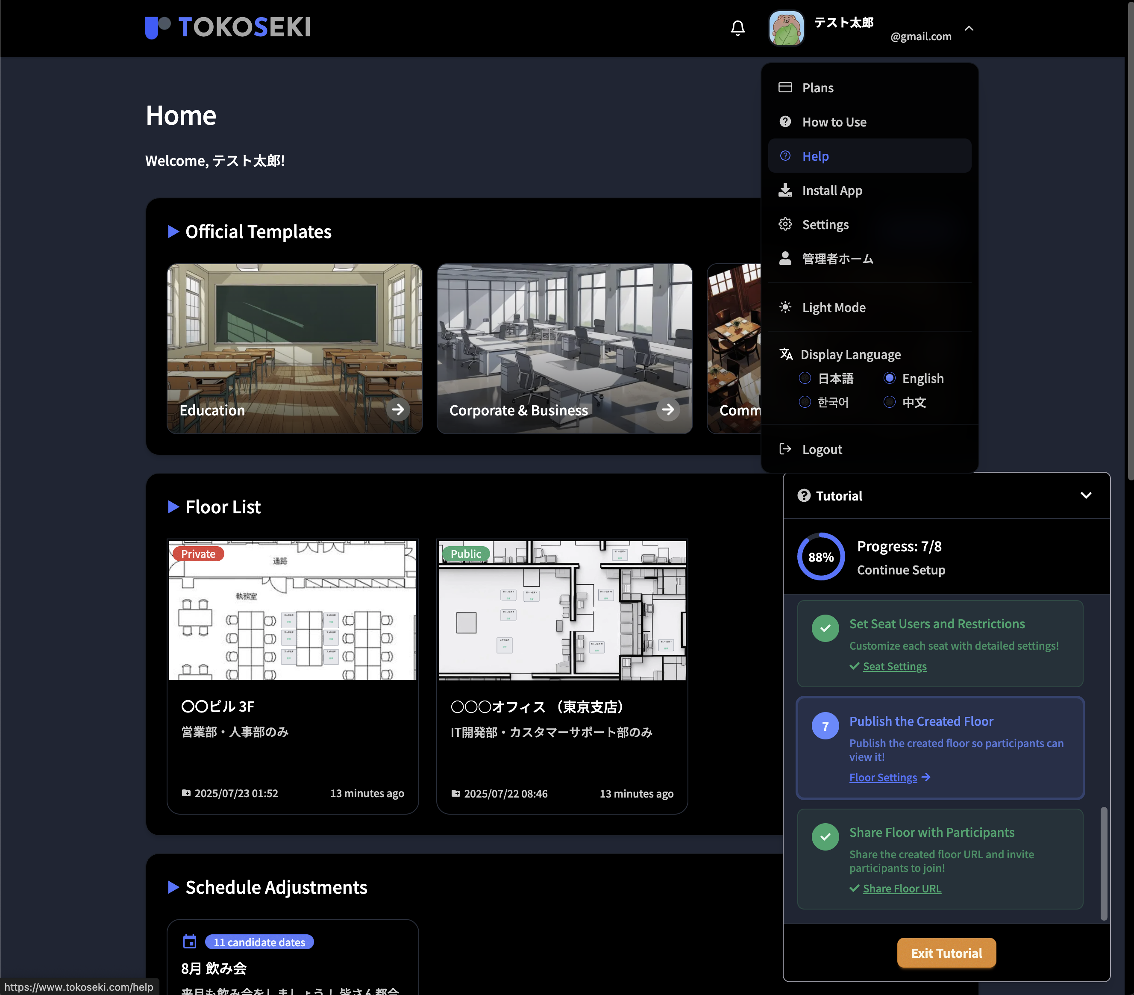Open the notifications bell
Viewport: 1134px width, 995px height.
(x=737, y=28)
